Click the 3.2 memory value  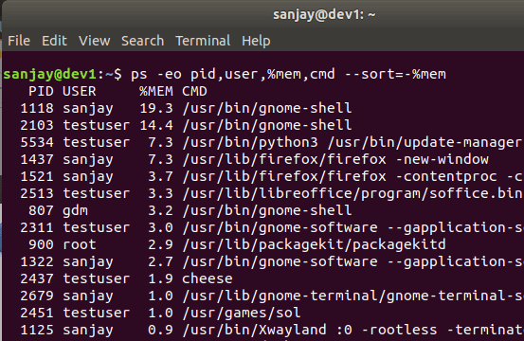pyautogui.click(x=160, y=210)
